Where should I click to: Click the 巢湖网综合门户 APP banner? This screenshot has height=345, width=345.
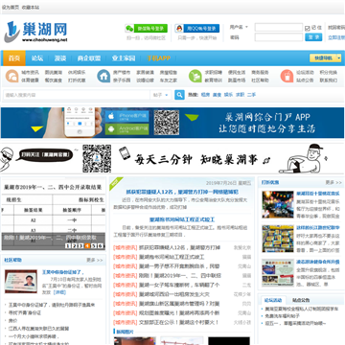[x=172, y=123]
